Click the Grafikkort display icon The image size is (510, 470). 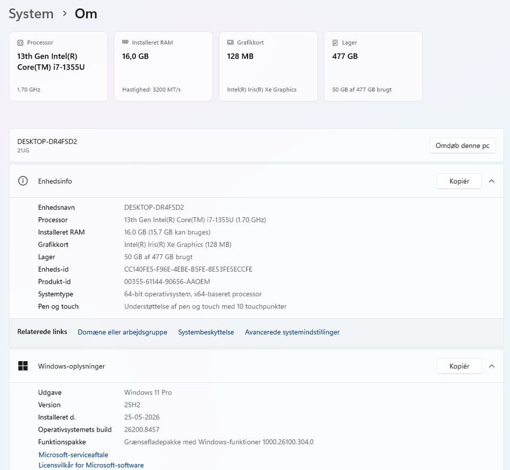(230, 42)
